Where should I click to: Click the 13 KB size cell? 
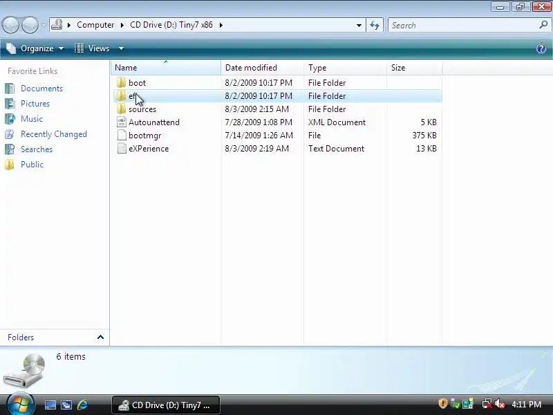[x=427, y=149]
